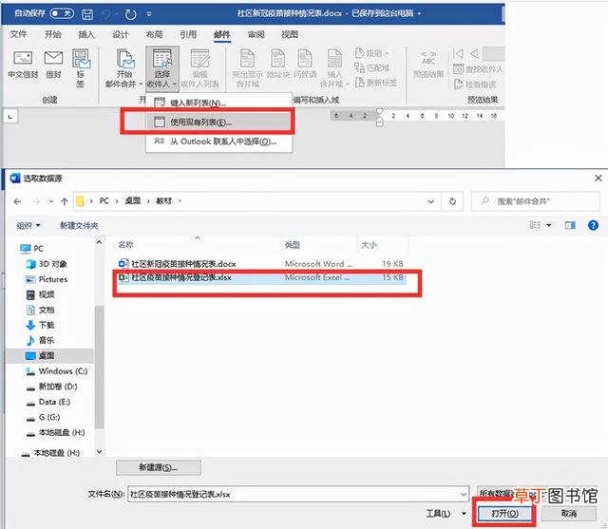Open the 插入合并域 dropdown
The width and height of the screenshot is (608, 529).
point(334,68)
